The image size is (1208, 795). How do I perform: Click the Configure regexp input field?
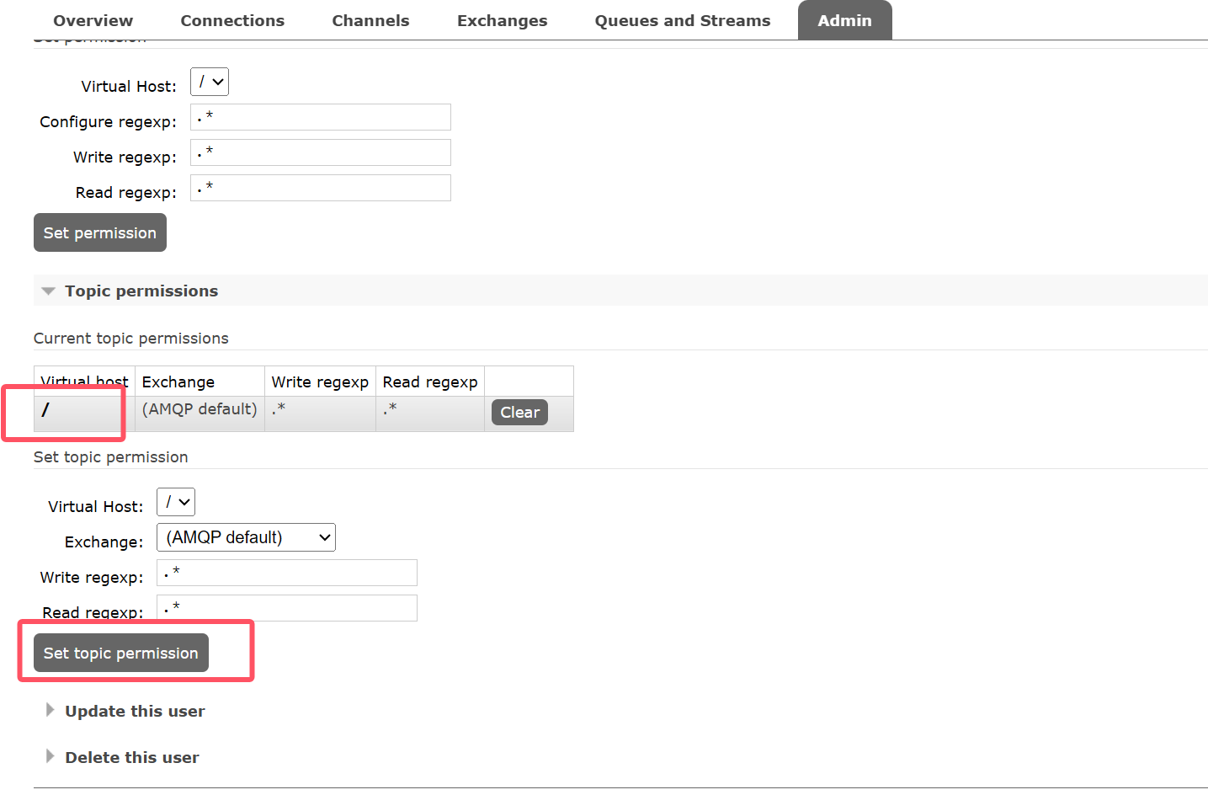[320, 117]
